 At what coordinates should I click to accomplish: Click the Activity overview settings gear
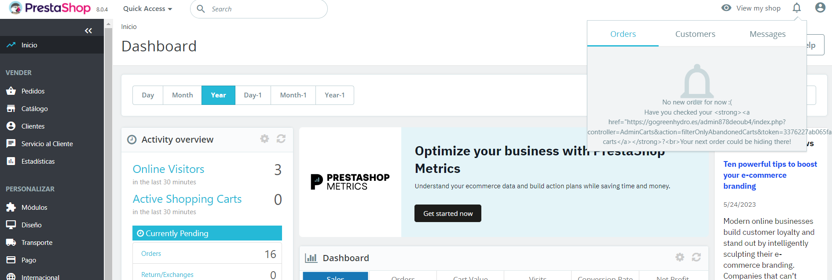[264, 139]
